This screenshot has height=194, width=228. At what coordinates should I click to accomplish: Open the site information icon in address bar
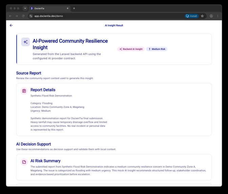coord(31,16)
